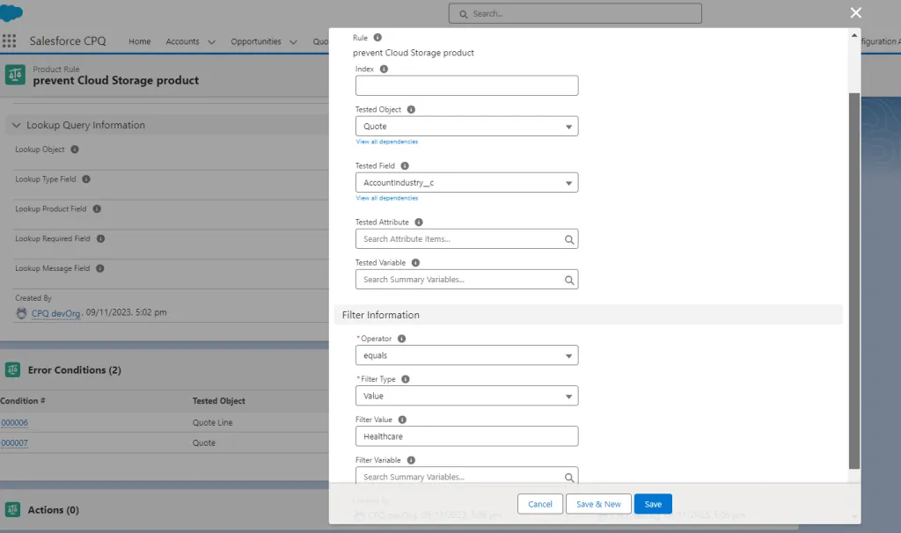
Task: Click the Tested Object column header
Action: point(218,401)
